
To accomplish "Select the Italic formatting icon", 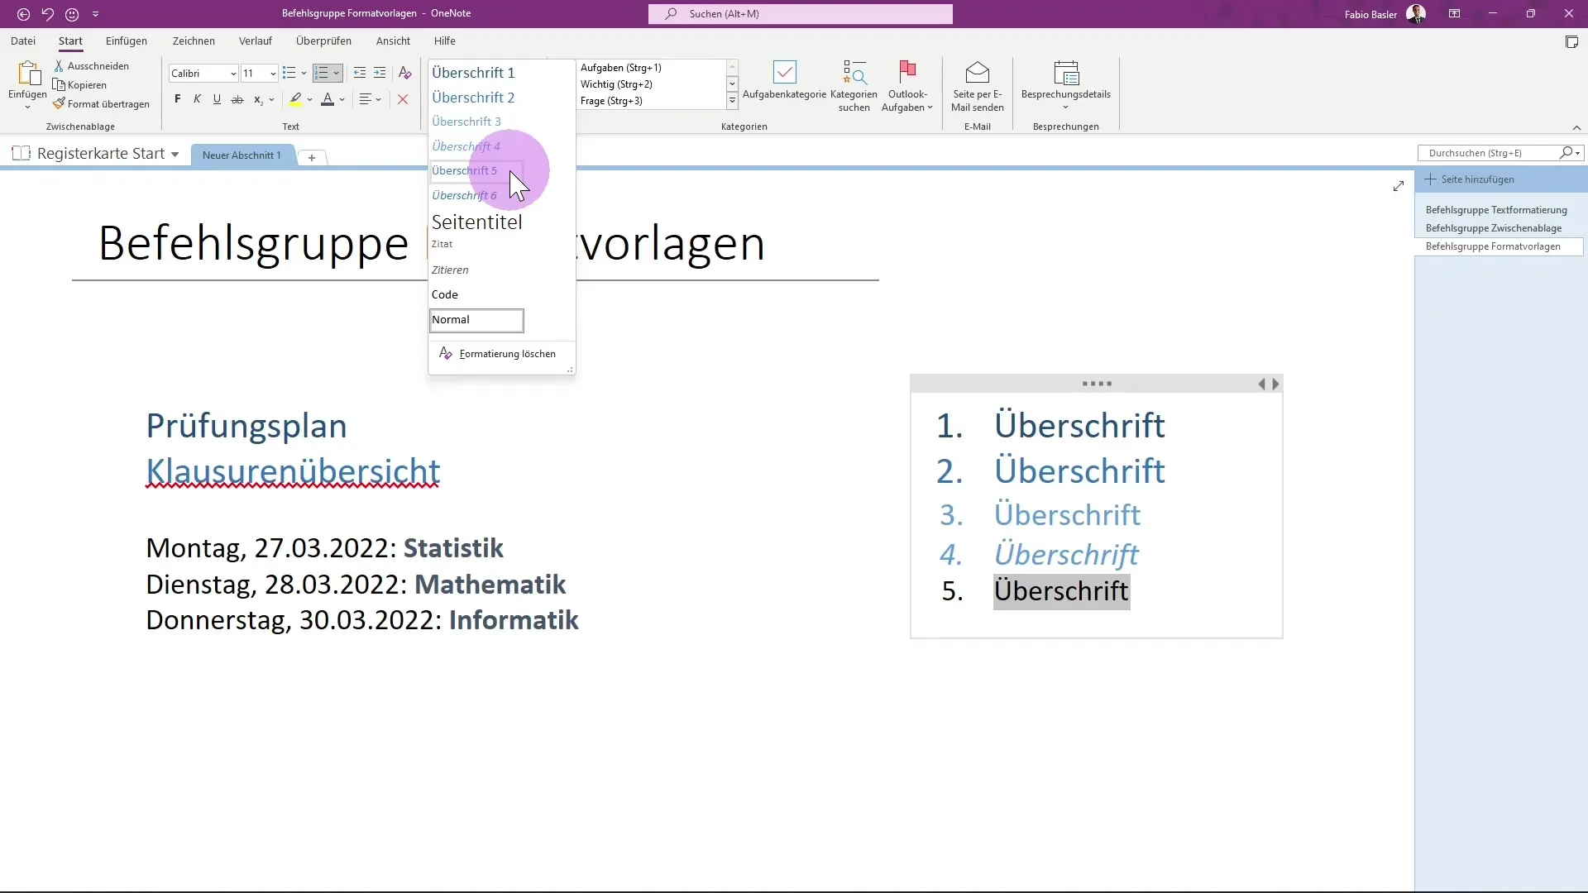I will click(x=196, y=99).
